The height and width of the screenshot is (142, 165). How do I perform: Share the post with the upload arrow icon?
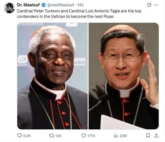(156, 135)
